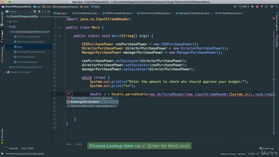Screen dimensions: 279x157
Task: Click Collapse All icon in Project panel
Action: (39, 11)
